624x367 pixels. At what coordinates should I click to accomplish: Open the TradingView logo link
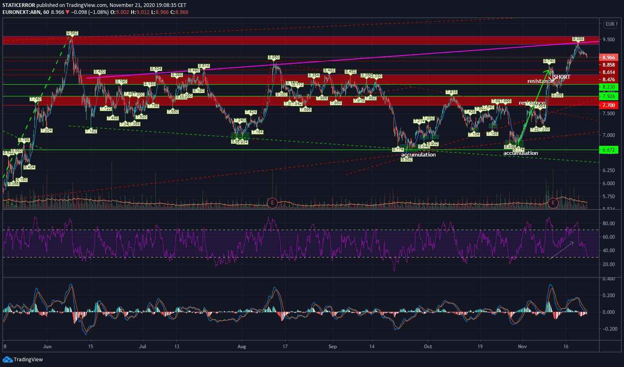click(x=23, y=360)
